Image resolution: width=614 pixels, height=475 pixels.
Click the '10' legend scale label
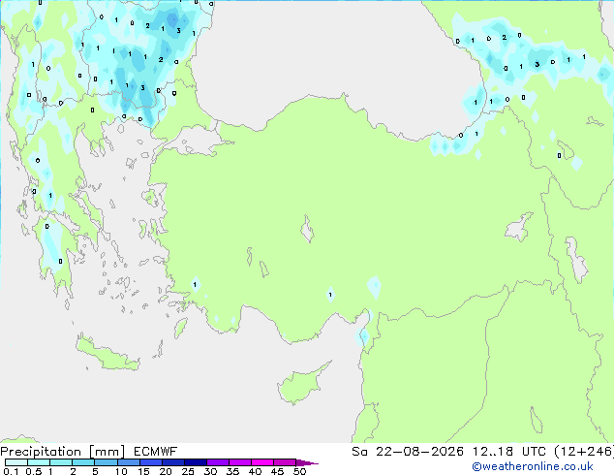[121, 471]
